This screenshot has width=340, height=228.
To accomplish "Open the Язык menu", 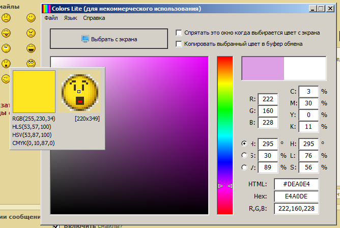I will (71, 18).
